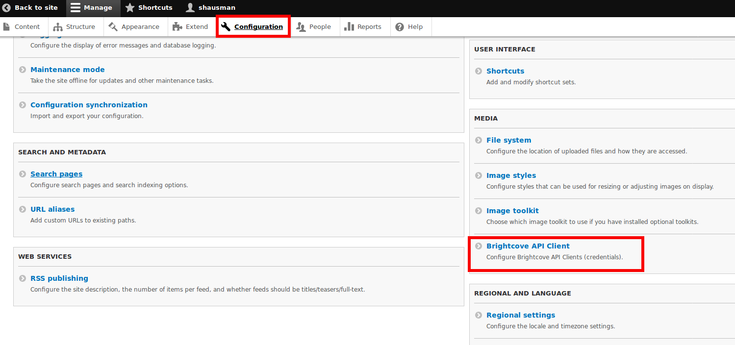Click the Reports bar chart icon
This screenshot has width=735, height=345.
tap(350, 26)
